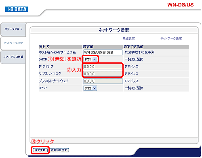The image size is (202, 158).
Task: Click the host name input field
Action: click(x=103, y=52)
